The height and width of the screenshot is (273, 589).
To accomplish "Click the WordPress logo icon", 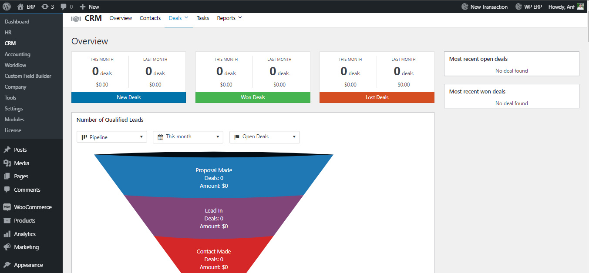I will [x=7, y=7].
